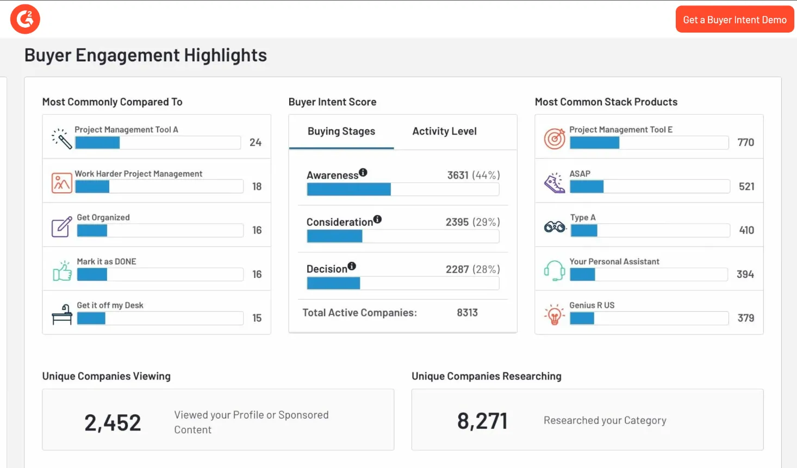Image resolution: width=797 pixels, height=468 pixels.
Task: Click Get a Buyer Intent Demo button
Action: click(x=734, y=20)
